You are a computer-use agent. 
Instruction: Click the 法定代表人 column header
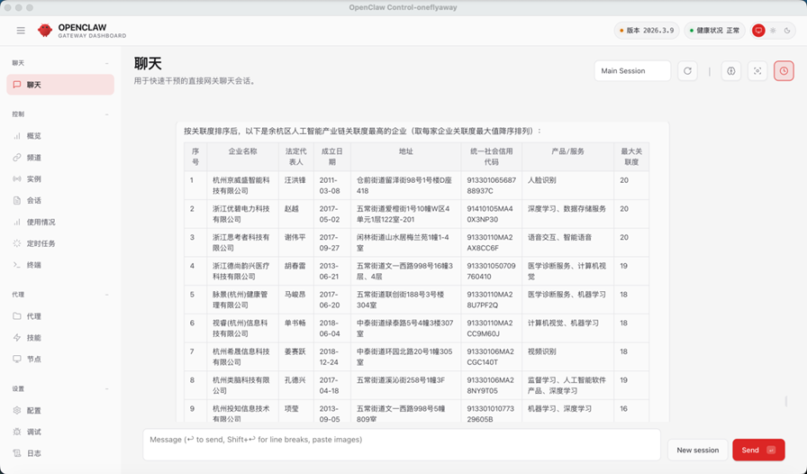click(296, 157)
